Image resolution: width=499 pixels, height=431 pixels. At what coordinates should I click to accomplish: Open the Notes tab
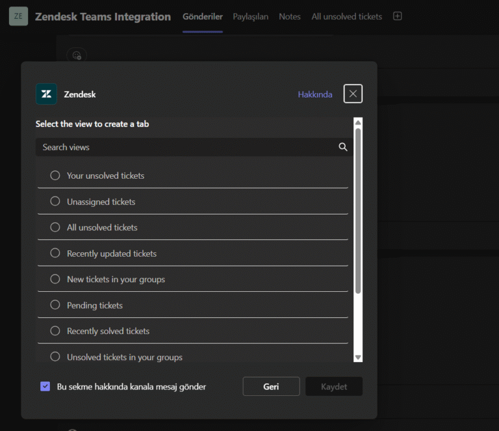click(x=290, y=16)
